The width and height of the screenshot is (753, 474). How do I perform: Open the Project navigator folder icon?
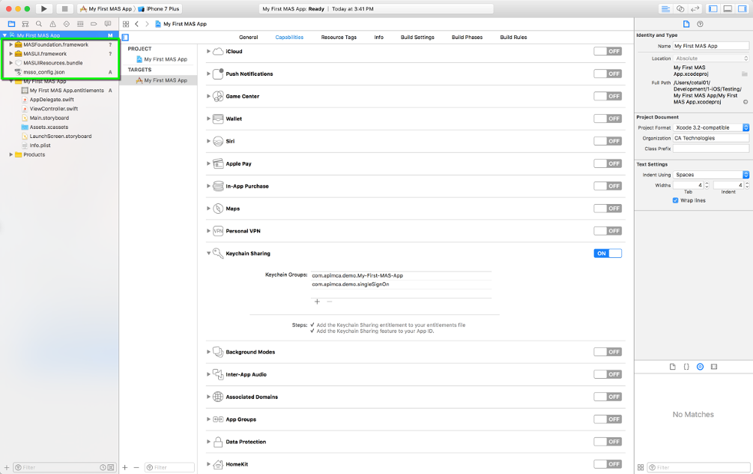11,23
